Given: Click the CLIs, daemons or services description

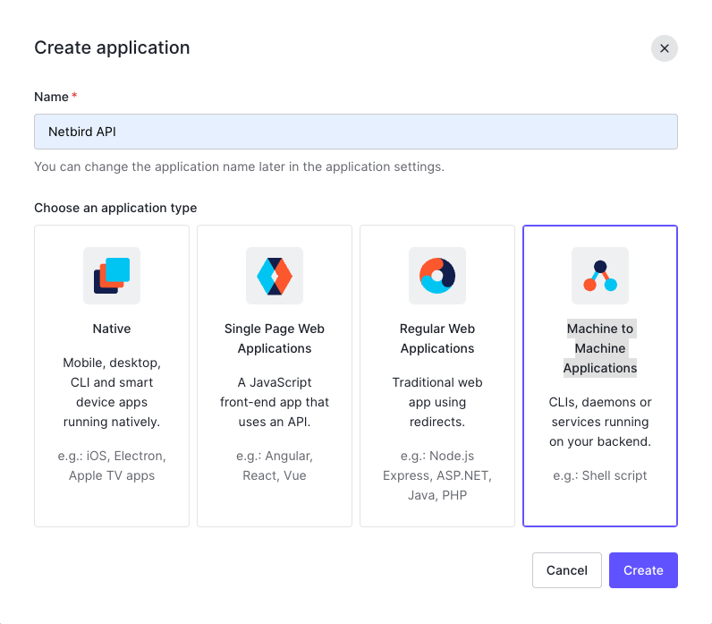Looking at the screenshot, I should [x=600, y=422].
